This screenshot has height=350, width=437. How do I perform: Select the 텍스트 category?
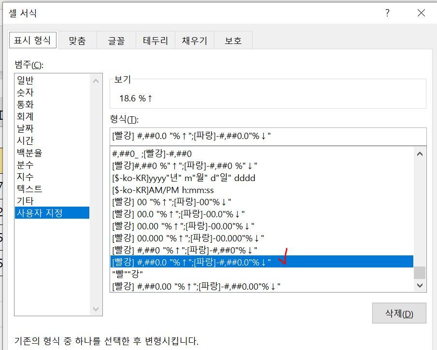(x=52, y=189)
